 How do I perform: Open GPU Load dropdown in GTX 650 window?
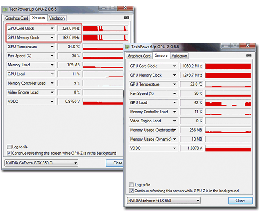click(174, 102)
